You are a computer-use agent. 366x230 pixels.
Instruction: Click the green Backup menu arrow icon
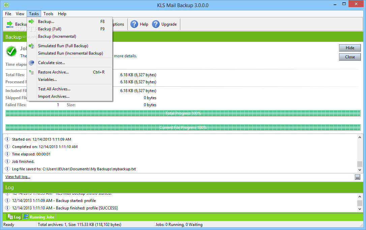click(x=31, y=22)
